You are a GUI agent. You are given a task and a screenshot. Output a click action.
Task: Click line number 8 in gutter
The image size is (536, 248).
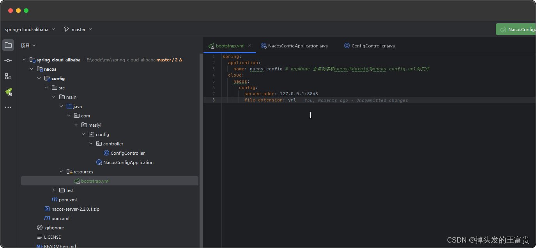tap(213, 100)
